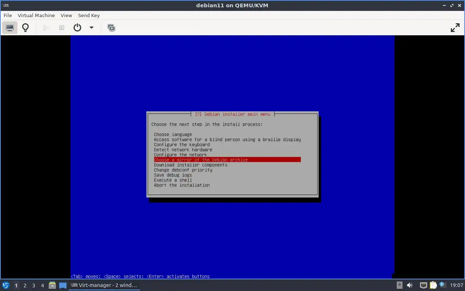The image size is (465, 291).
Task: Open window menu icon in title bar
Action: [5, 5]
